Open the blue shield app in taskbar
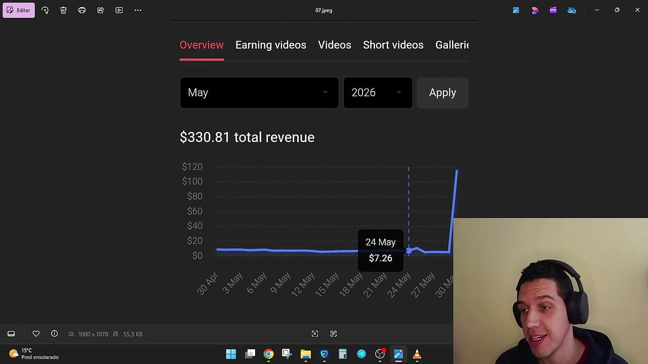This screenshot has width=648, height=364. (324, 354)
